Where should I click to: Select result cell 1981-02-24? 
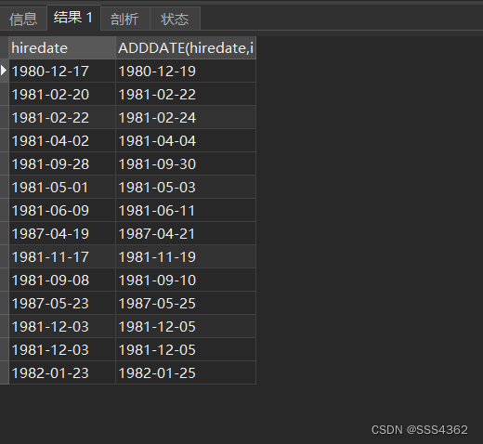click(x=186, y=117)
